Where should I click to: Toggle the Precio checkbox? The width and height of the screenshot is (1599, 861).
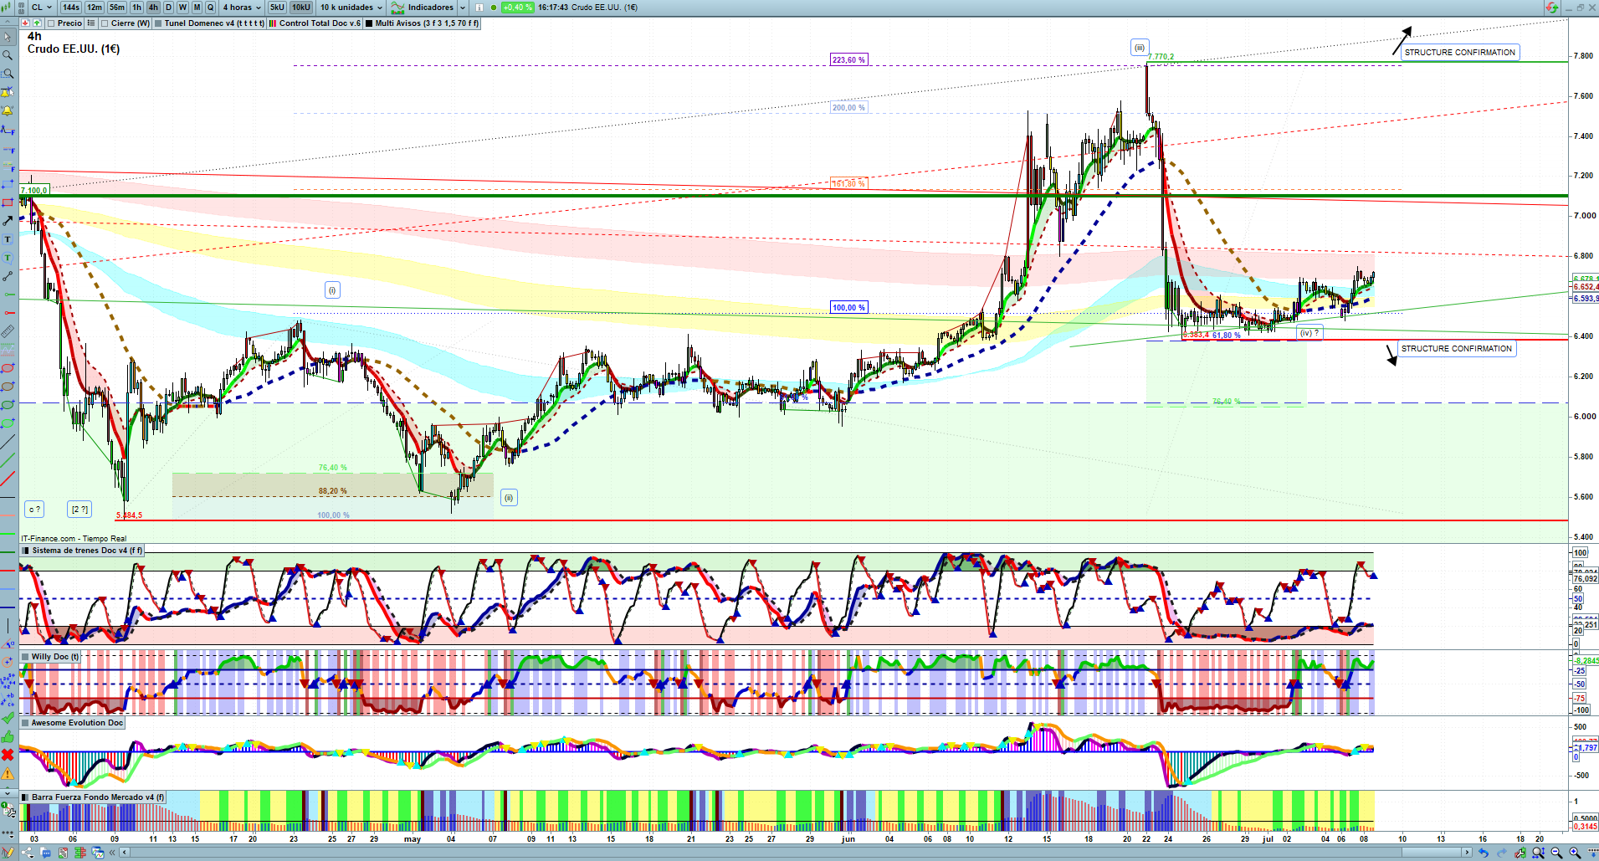50,23
